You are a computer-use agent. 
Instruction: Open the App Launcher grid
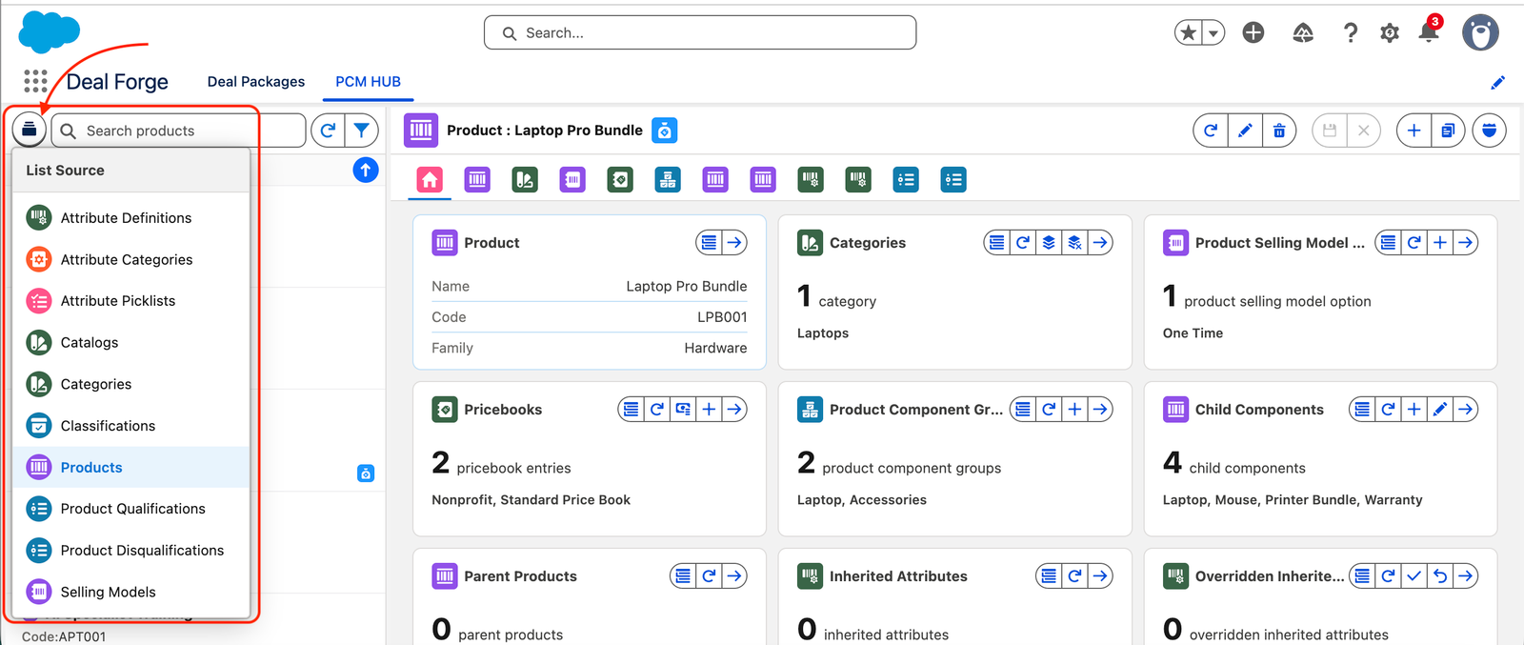[35, 81]
